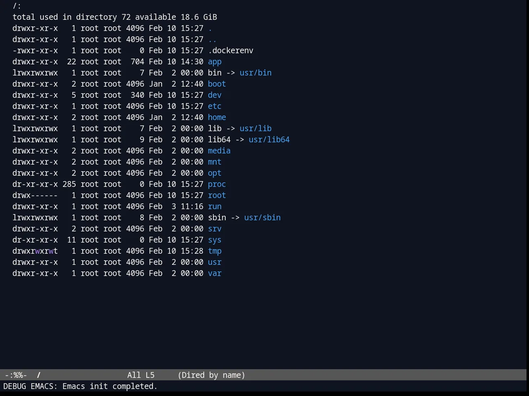The height and width of the screenshot is (396, 529).
Task: Open the root directory entry
Action: click(217, 195)
